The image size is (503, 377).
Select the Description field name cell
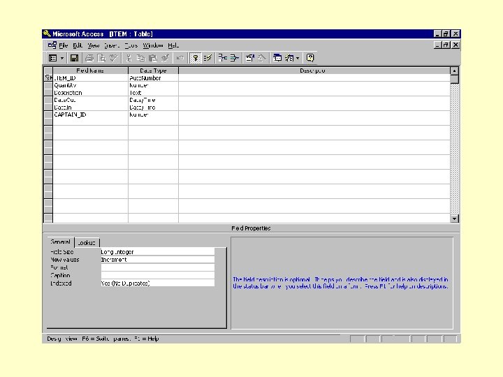[x=90, y=93]
